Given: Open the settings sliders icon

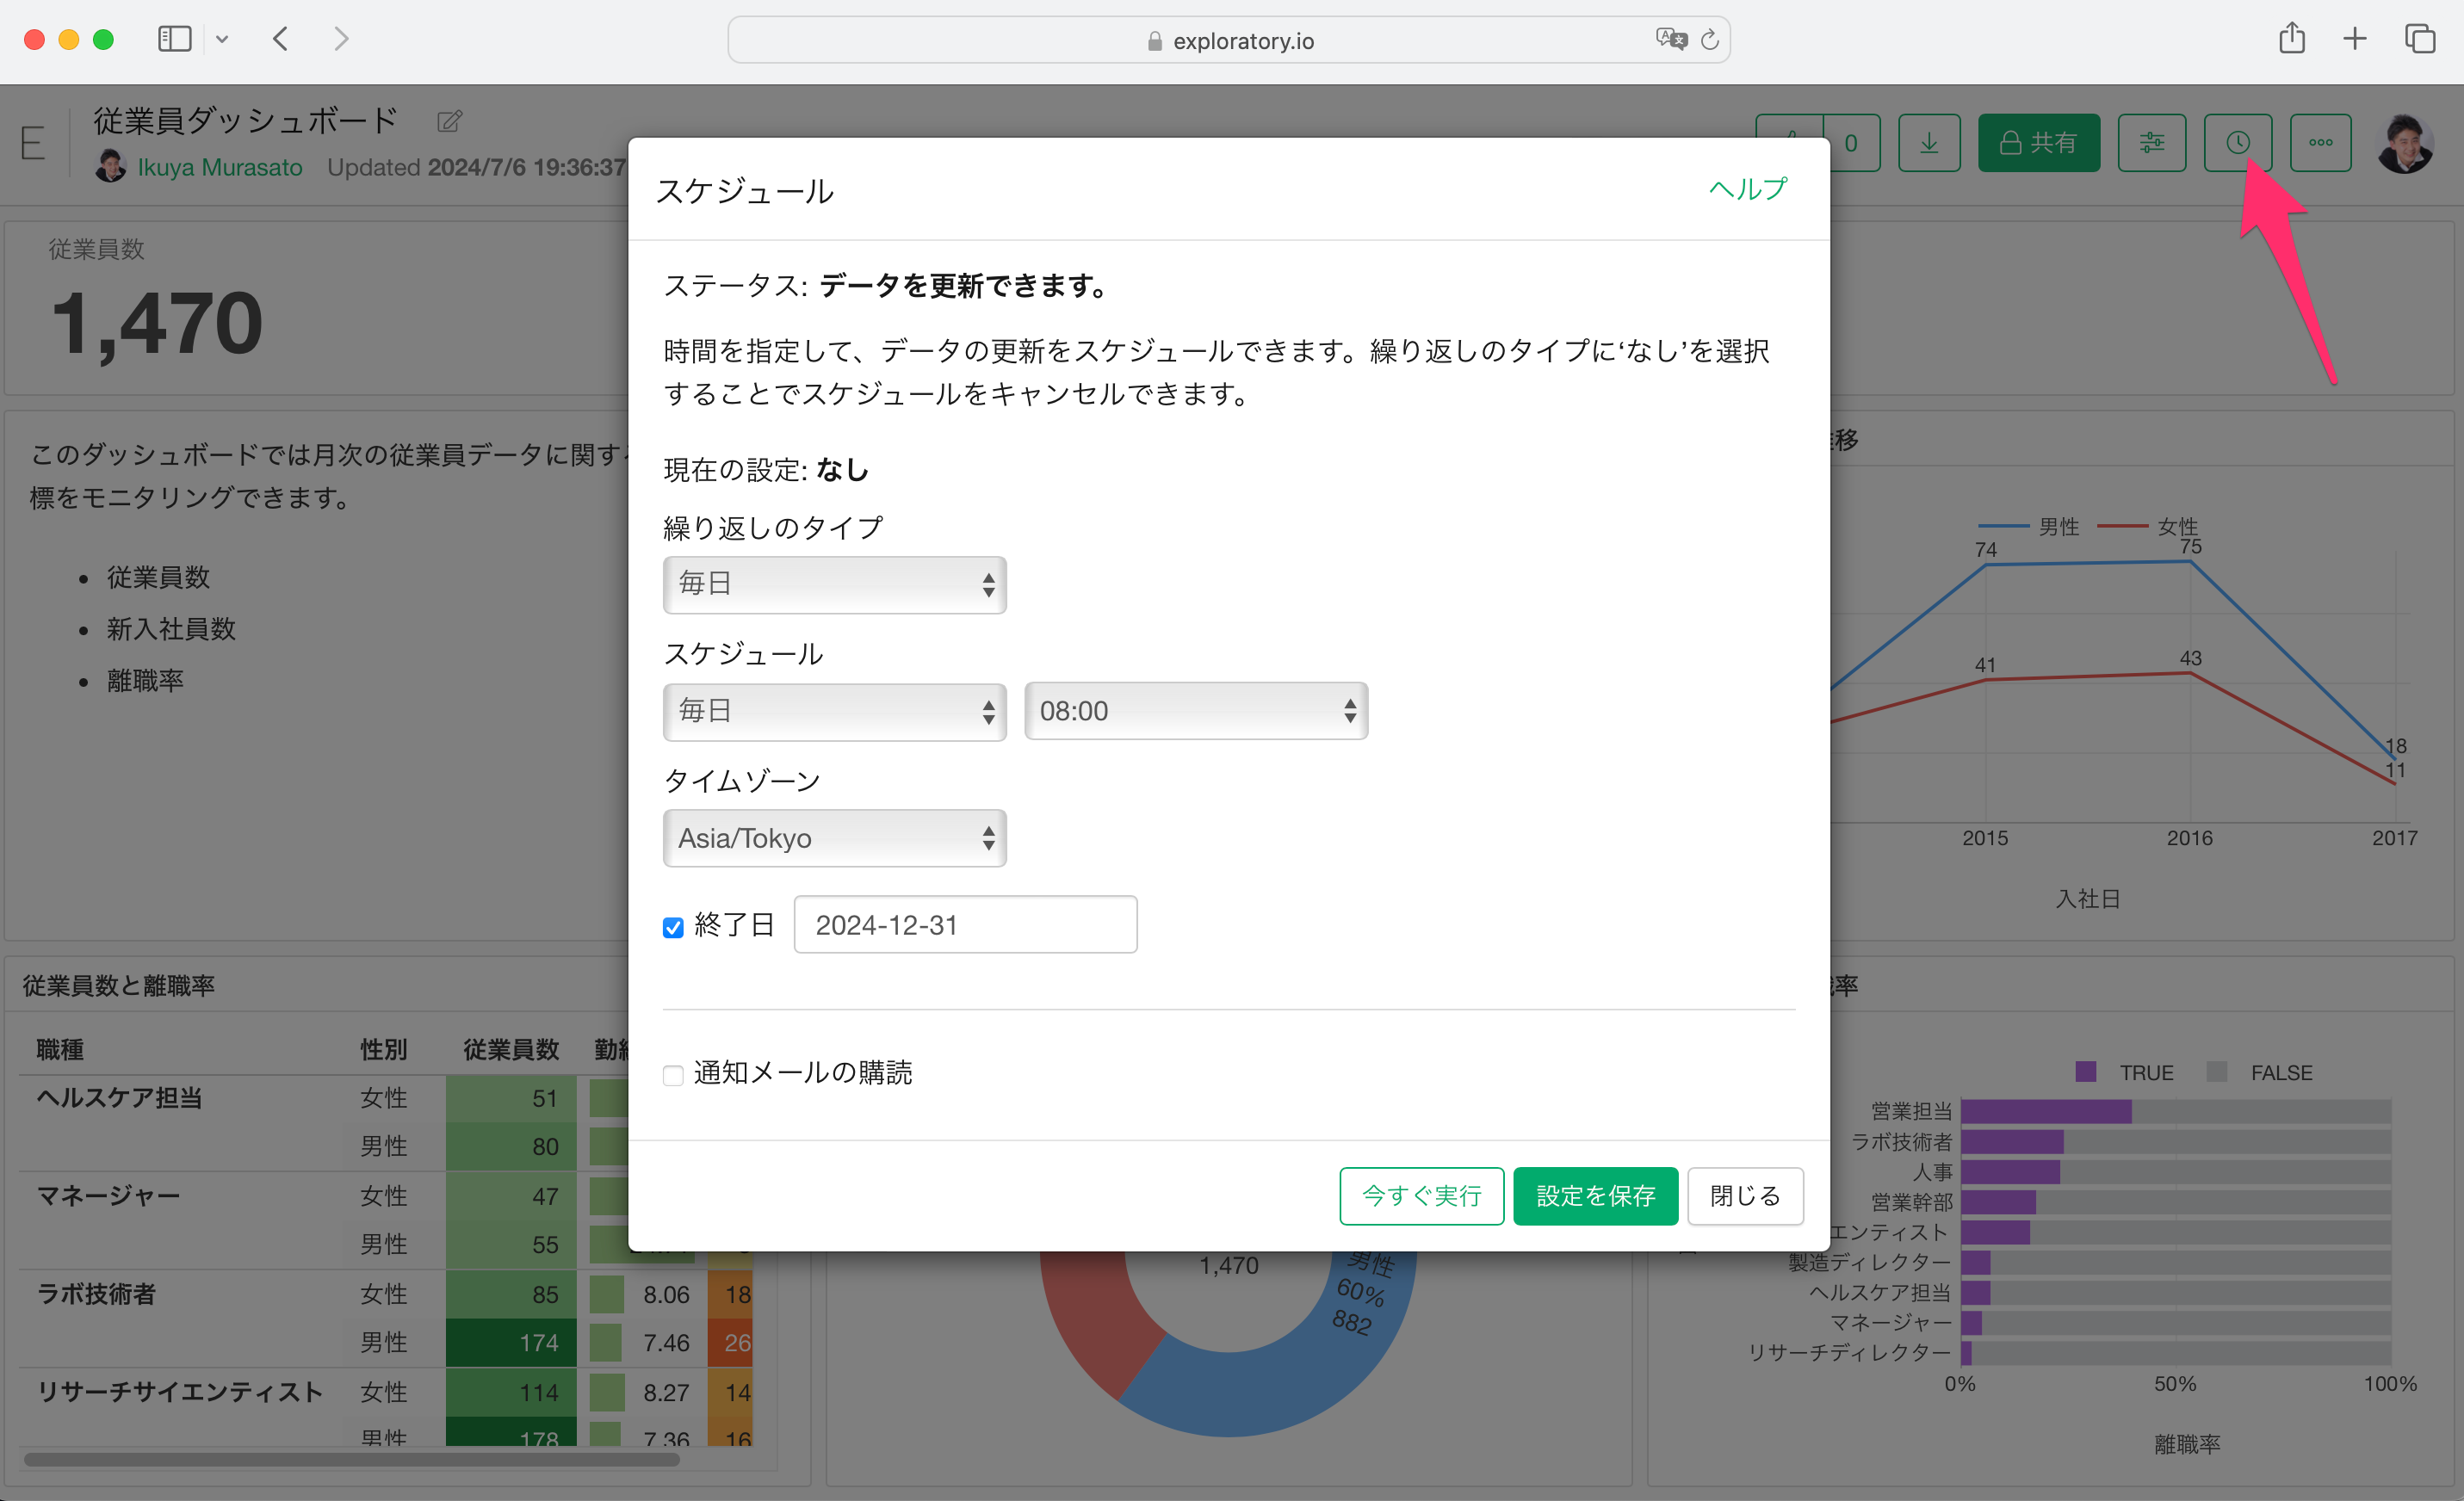Looking at the screenshot, I should pyautogui.click(x=2151, y=143).
